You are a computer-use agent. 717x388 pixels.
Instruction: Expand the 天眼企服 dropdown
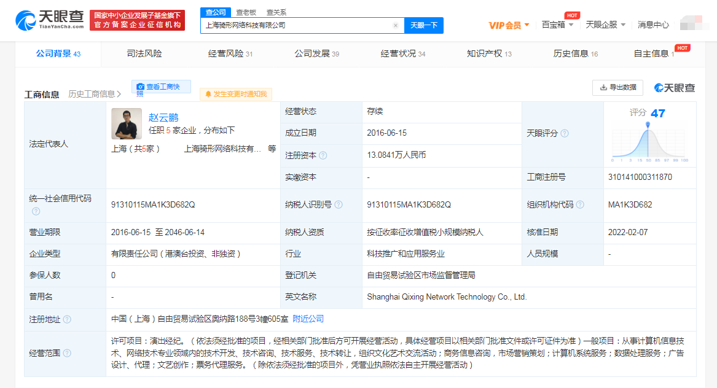(605, 25)
